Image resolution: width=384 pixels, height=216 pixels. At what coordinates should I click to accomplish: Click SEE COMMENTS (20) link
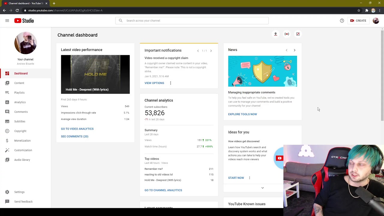(74, 136)
